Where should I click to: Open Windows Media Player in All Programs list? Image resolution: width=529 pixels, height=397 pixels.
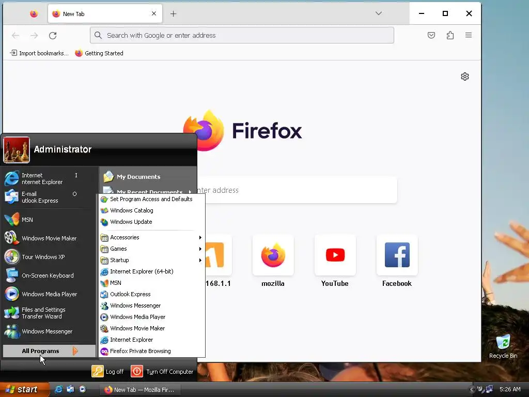tap(152, 317)
